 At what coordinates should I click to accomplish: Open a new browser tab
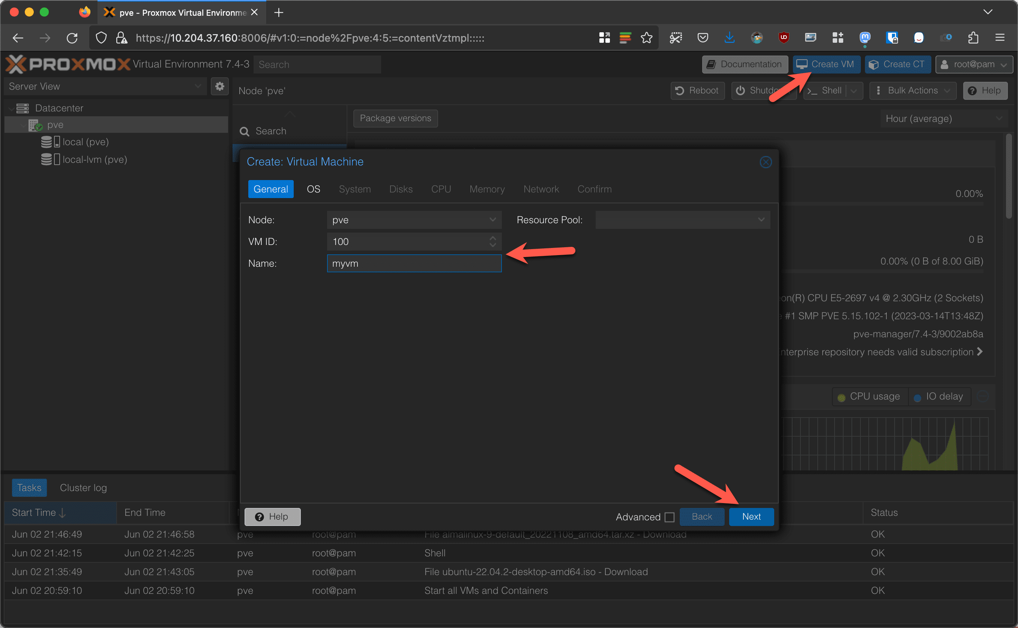(x=279, y=13)
